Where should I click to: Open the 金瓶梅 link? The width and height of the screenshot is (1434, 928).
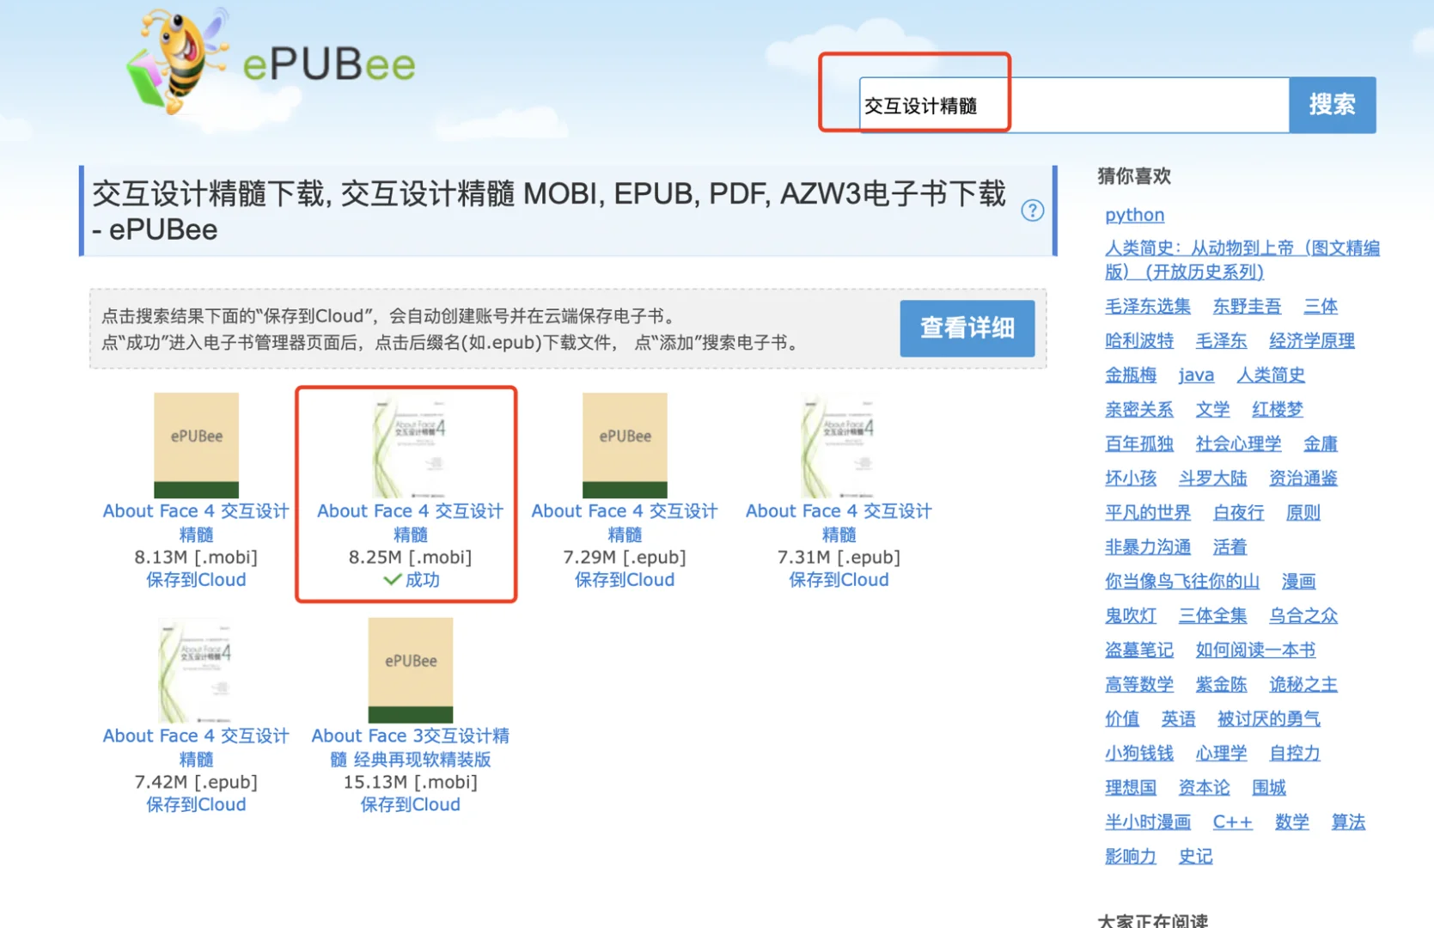click(1131, 375)
